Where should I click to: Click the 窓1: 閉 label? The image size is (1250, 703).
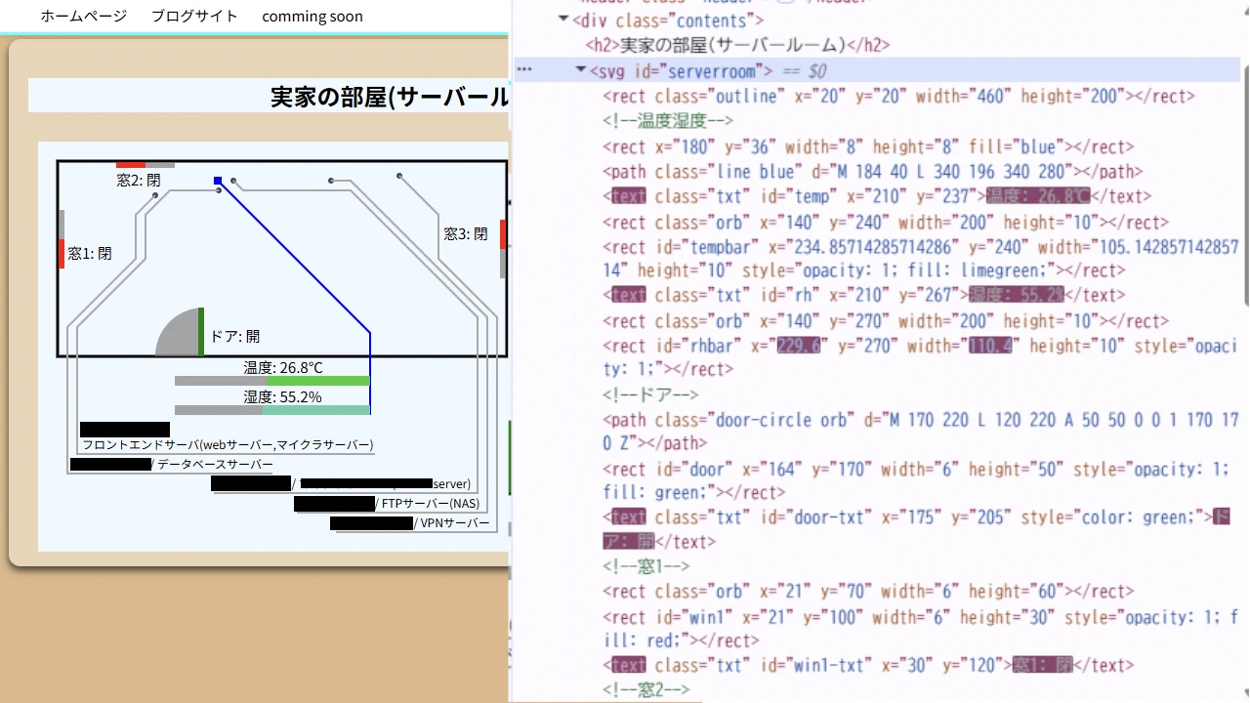click(x=90, y=254)
